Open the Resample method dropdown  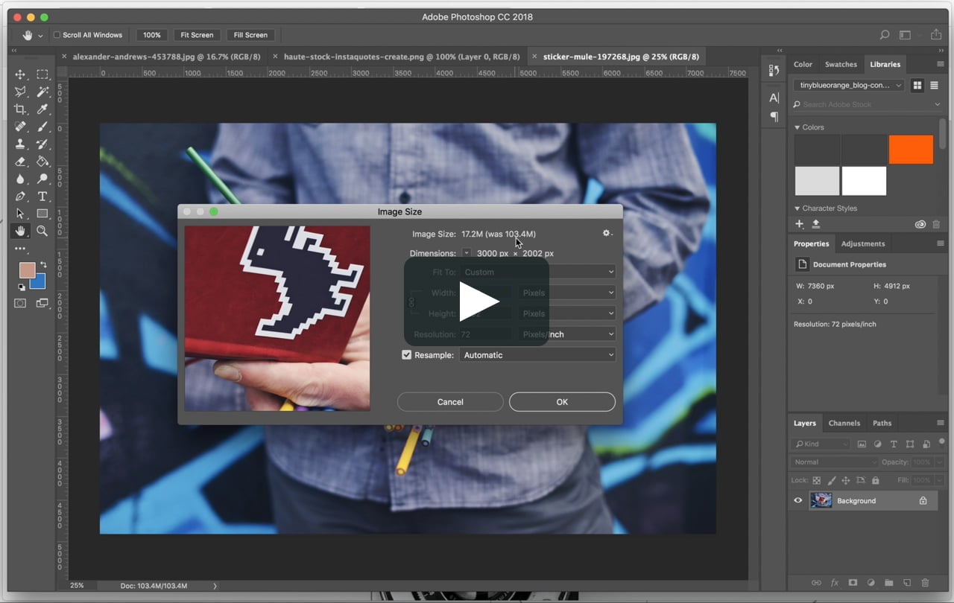click(x=537, y=354)
